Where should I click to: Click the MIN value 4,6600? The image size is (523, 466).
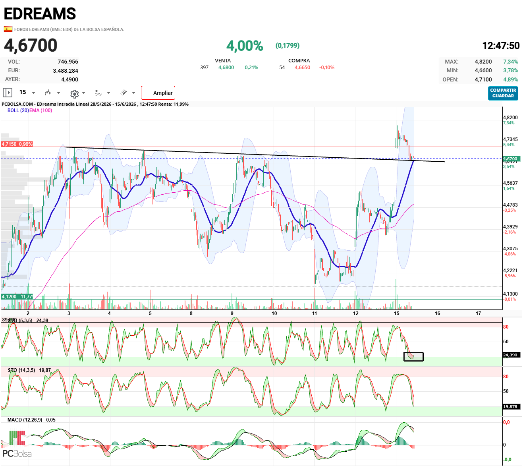(483, 70)
